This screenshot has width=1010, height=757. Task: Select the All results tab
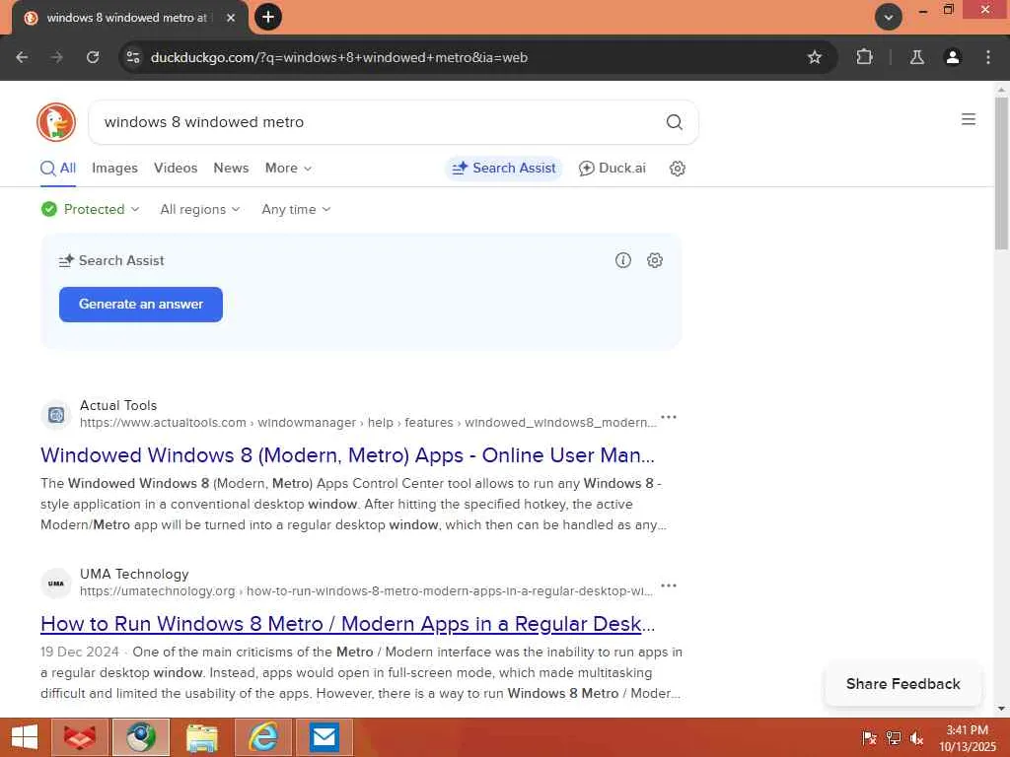coord(58,168)
